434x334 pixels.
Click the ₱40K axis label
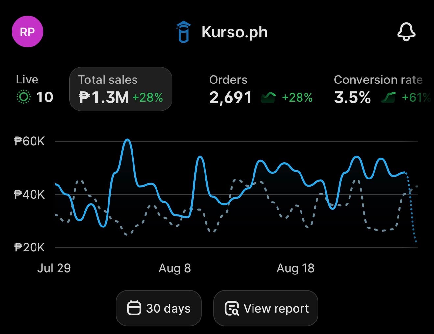pyautogui.click(x=30, y=194)
